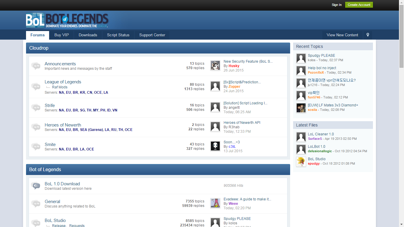The height and width of the screenshot is (227, 404).
Task: Click the Strife forum speech bubble icon
Action: tap(36, 108)
